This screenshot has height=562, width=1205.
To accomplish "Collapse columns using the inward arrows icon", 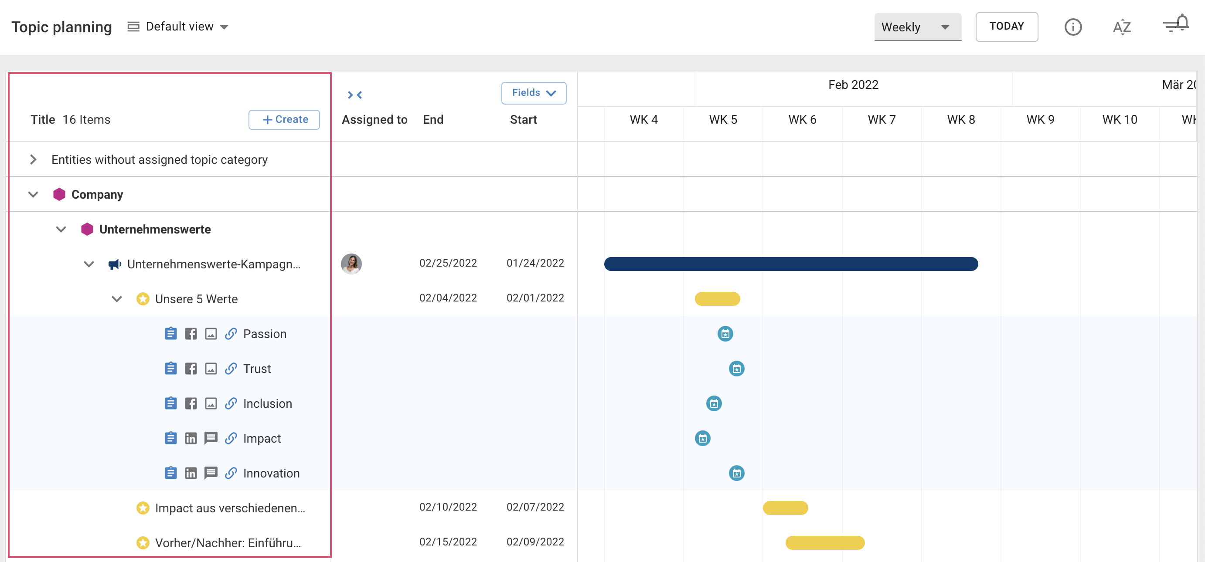I will click(355, 95).
